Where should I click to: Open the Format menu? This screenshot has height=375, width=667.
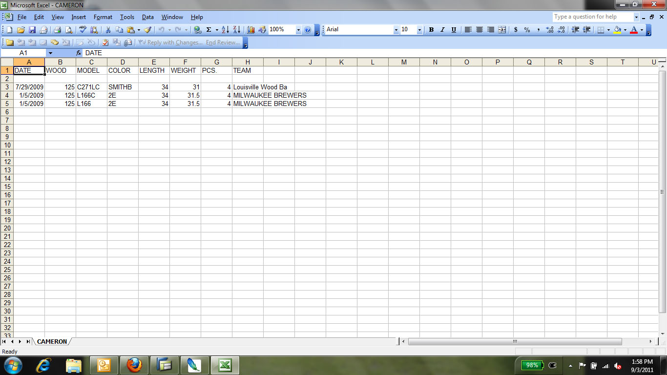[103, 17]
